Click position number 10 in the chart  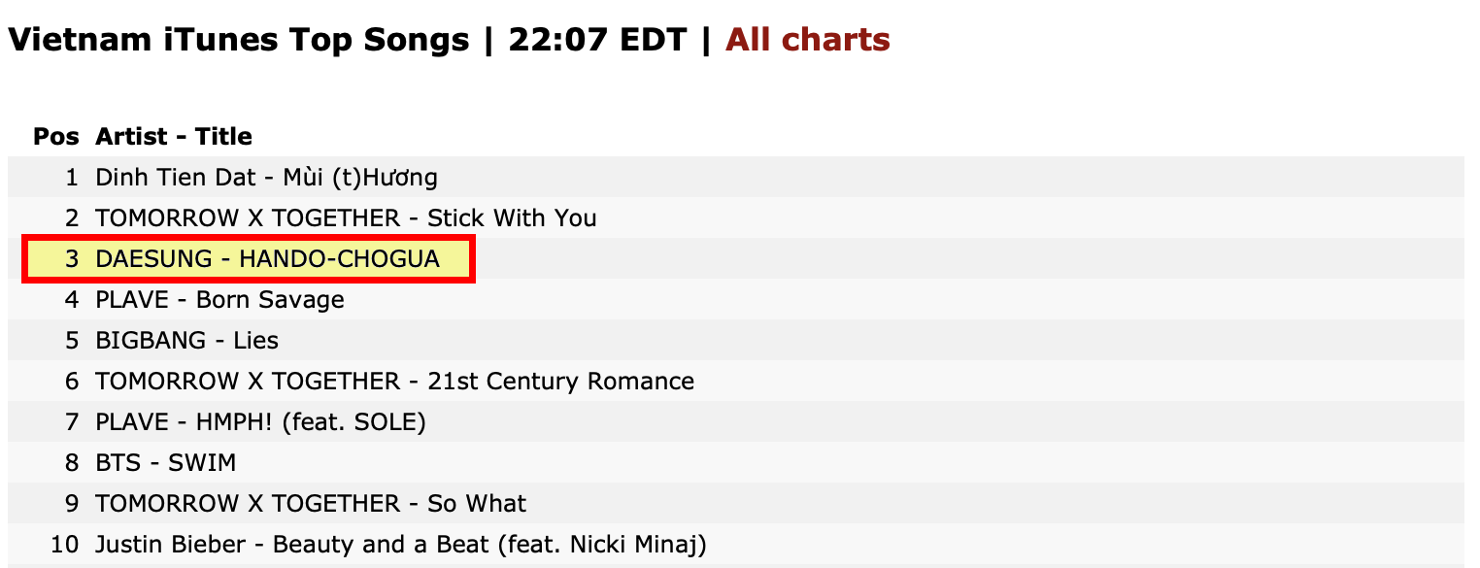point(65,545)
